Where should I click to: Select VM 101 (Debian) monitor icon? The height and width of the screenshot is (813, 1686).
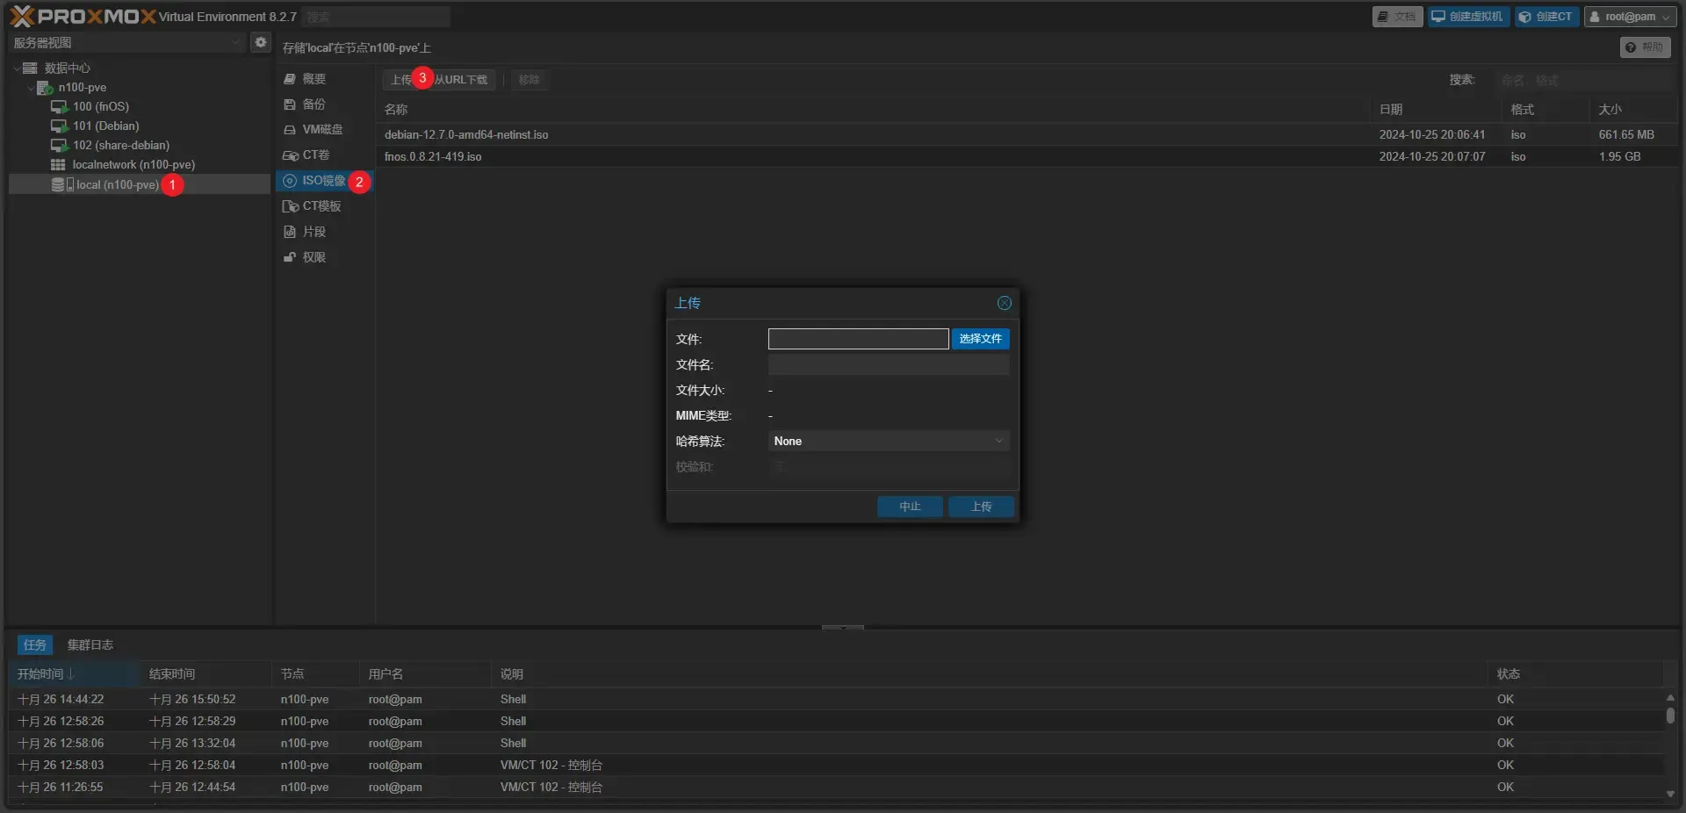tap(59, 126)
